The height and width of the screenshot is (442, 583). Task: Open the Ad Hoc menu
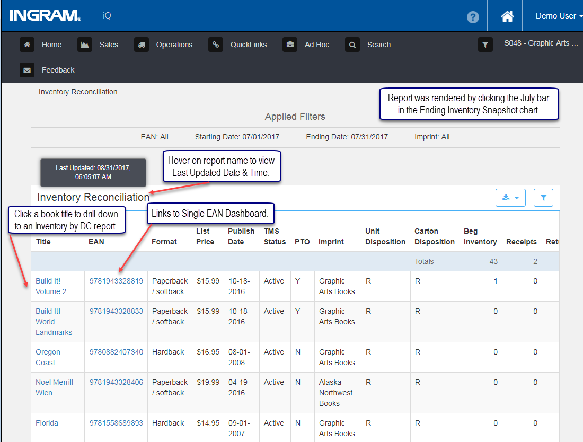pyautogui.click(x=316, y=45)
